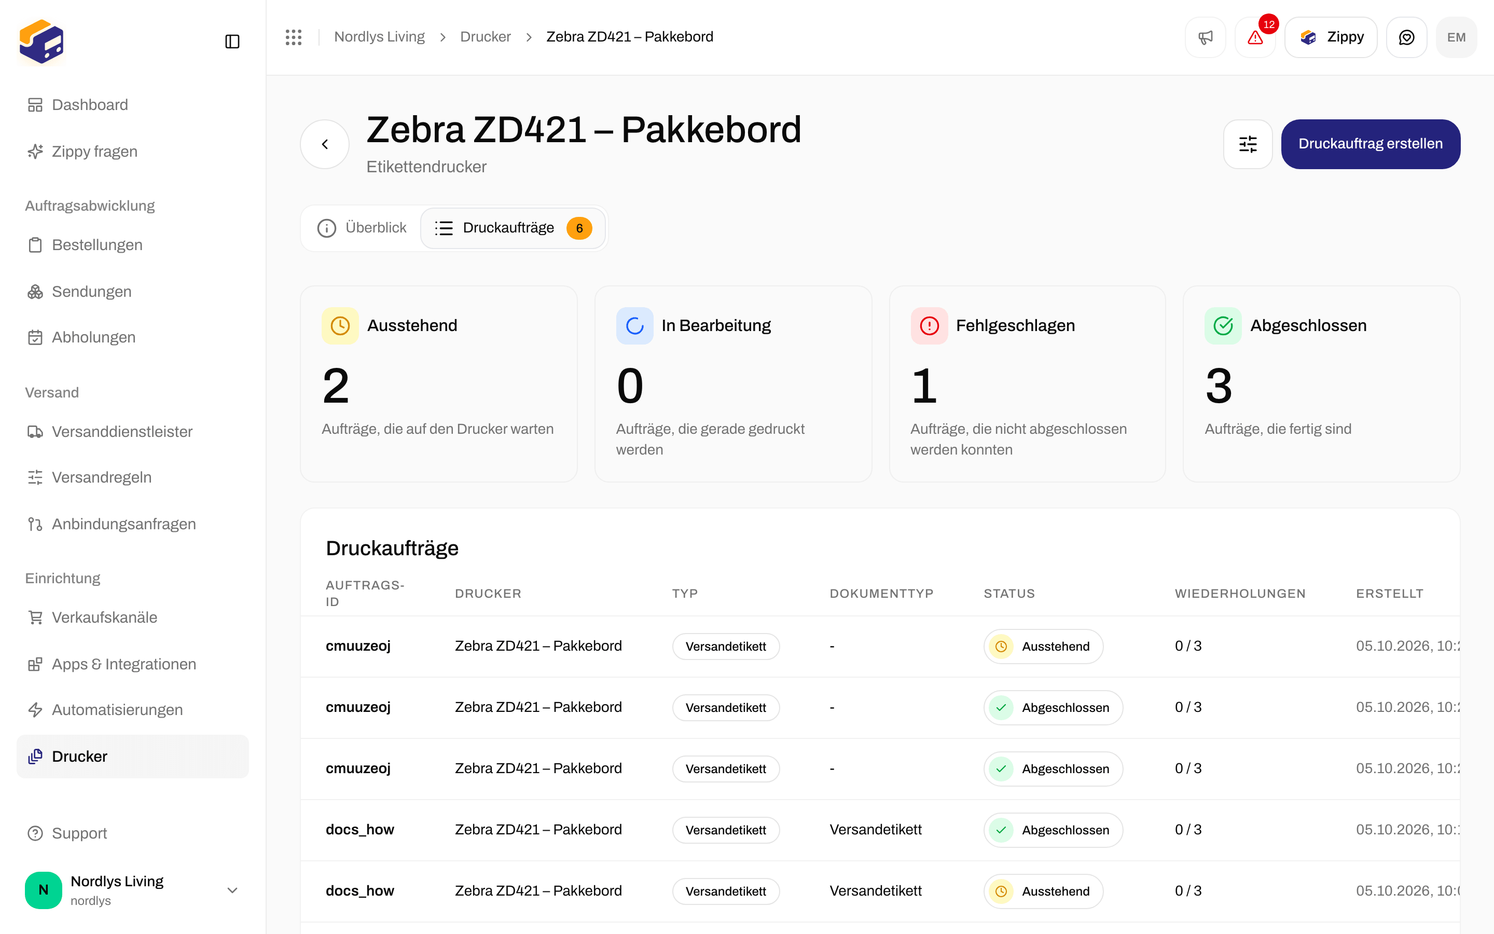
Task: Open first cmuuzeoj job row ID
Action: [x=358, y=646]
